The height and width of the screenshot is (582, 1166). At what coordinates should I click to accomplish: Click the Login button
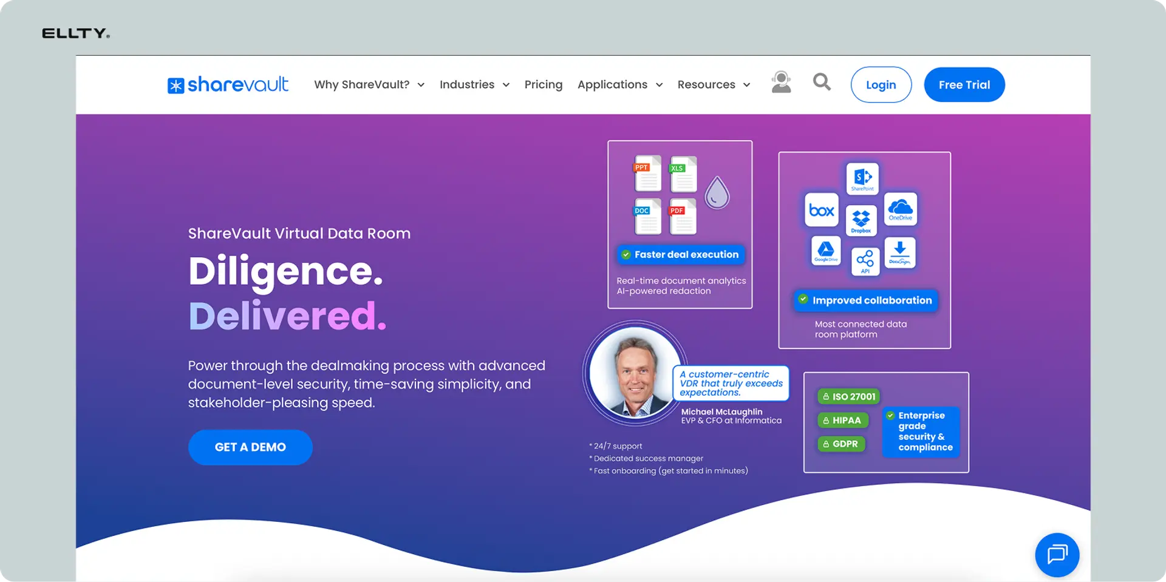(x=881, y=84)
